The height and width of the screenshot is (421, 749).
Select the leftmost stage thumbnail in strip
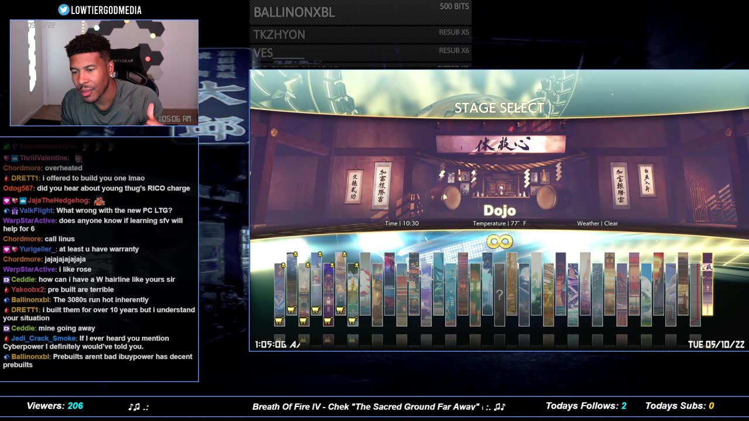[280, 294]
